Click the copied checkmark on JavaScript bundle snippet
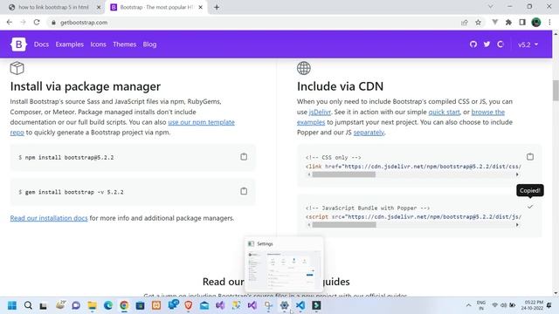The height and width of the screenshot is (314, 559). (530, 207)
